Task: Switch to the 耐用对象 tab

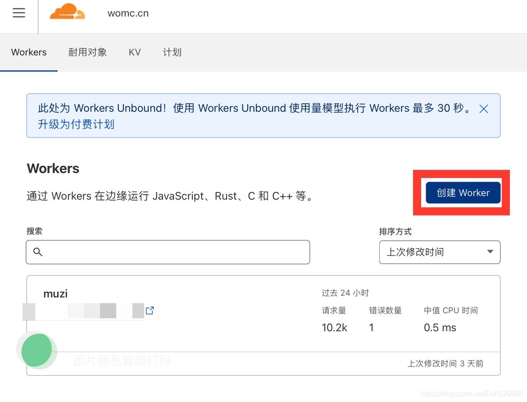Action: coord(88,52)
